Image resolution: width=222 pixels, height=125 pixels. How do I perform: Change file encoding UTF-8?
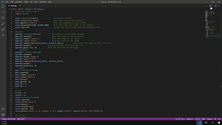tap(197, 119)
